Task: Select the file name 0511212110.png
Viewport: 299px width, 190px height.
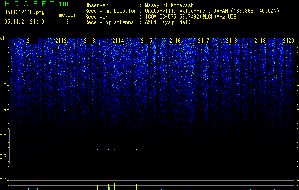Action: coord(24,12)
